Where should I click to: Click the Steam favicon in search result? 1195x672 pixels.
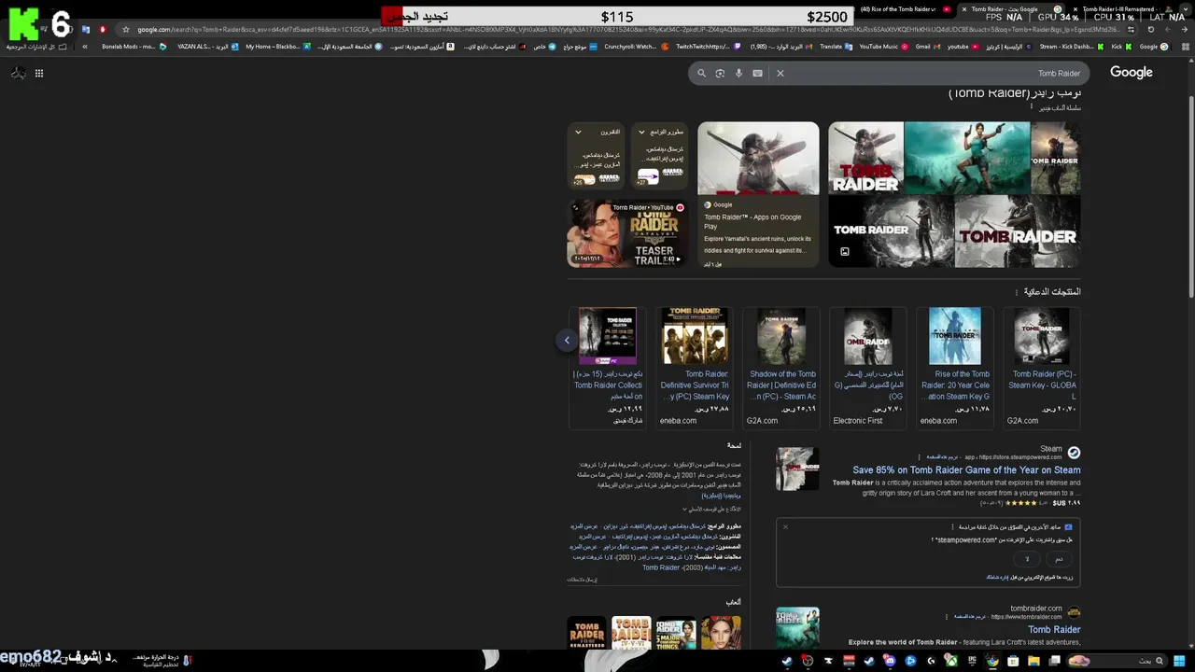pos(1074,453)
